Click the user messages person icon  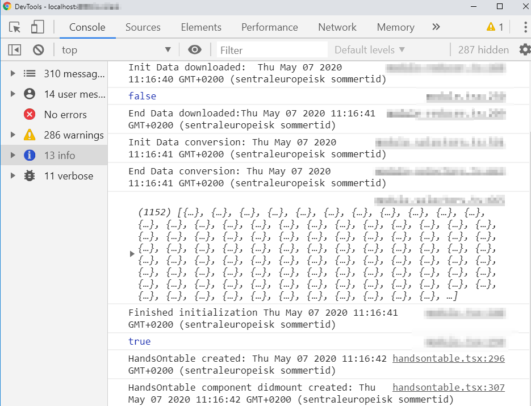tap(30, 94)
